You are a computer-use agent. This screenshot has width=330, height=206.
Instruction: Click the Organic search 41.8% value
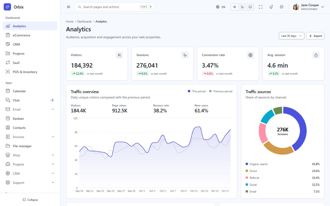click(316, 164)
